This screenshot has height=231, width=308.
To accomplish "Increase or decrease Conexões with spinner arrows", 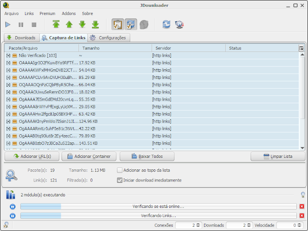I will [198, 225].
